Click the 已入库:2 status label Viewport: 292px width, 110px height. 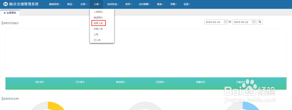pos(80,82)
